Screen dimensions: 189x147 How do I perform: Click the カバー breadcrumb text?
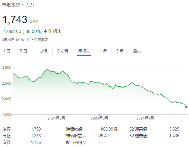tap(32, 5)
